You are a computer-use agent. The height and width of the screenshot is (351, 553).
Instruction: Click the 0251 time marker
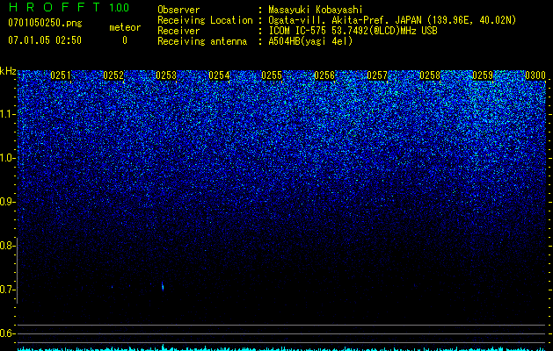pyautogui.click(x=61, y=75)
